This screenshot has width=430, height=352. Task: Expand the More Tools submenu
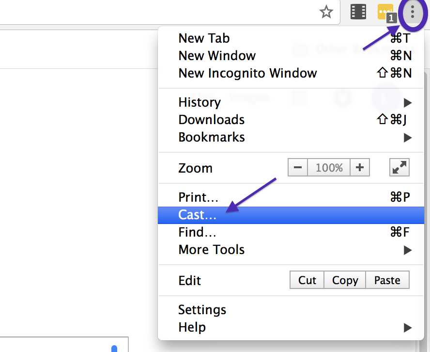tap(407, 250)
